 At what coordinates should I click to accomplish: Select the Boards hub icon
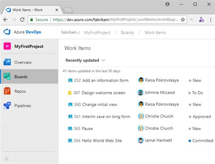coord(7,76)
